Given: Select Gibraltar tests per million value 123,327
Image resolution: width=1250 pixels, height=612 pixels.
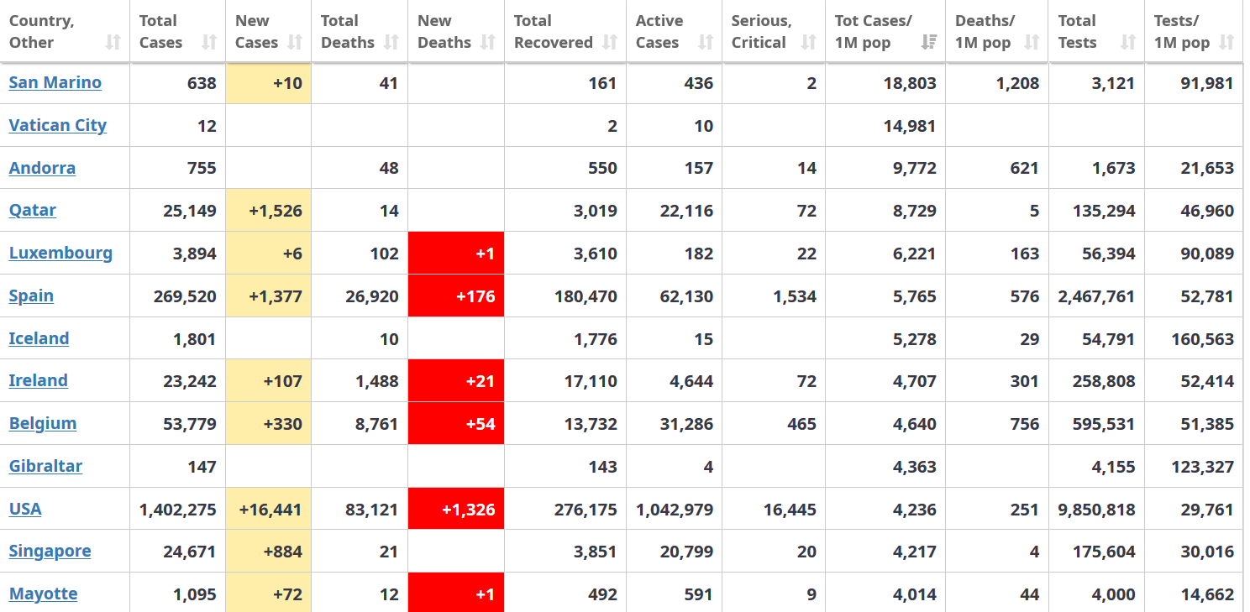Looking at the screenshot, I should [1203, 467].
